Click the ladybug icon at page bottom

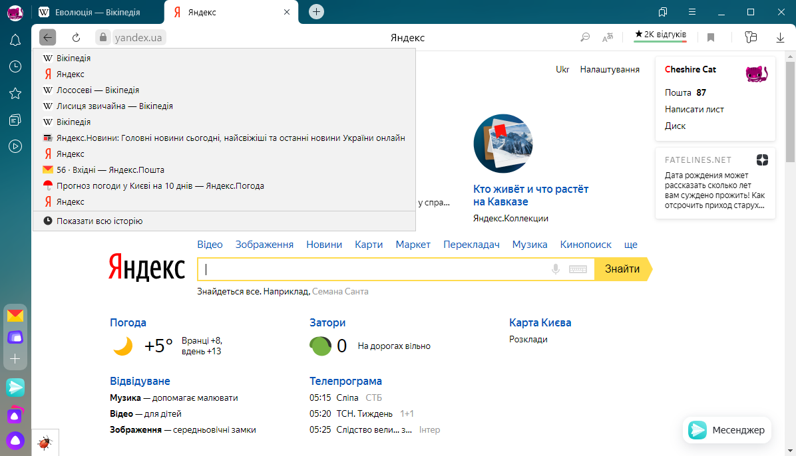45,443
